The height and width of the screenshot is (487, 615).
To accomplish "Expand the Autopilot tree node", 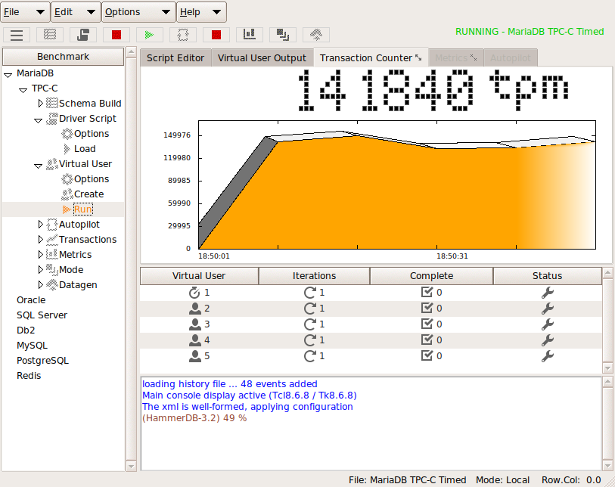I will tap(40, 225).
